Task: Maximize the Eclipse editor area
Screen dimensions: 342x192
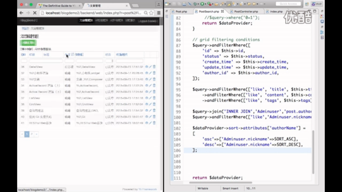Action: tap(315, 11)
